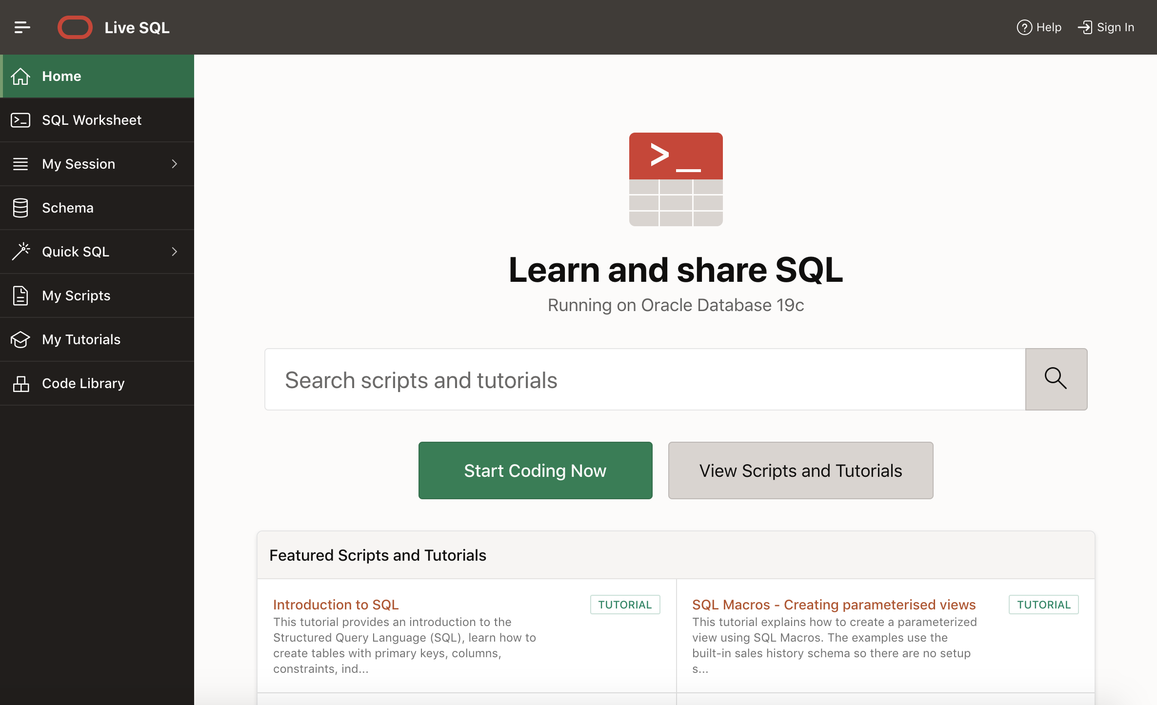Open Code Library using its icon

tap(20, 383)
